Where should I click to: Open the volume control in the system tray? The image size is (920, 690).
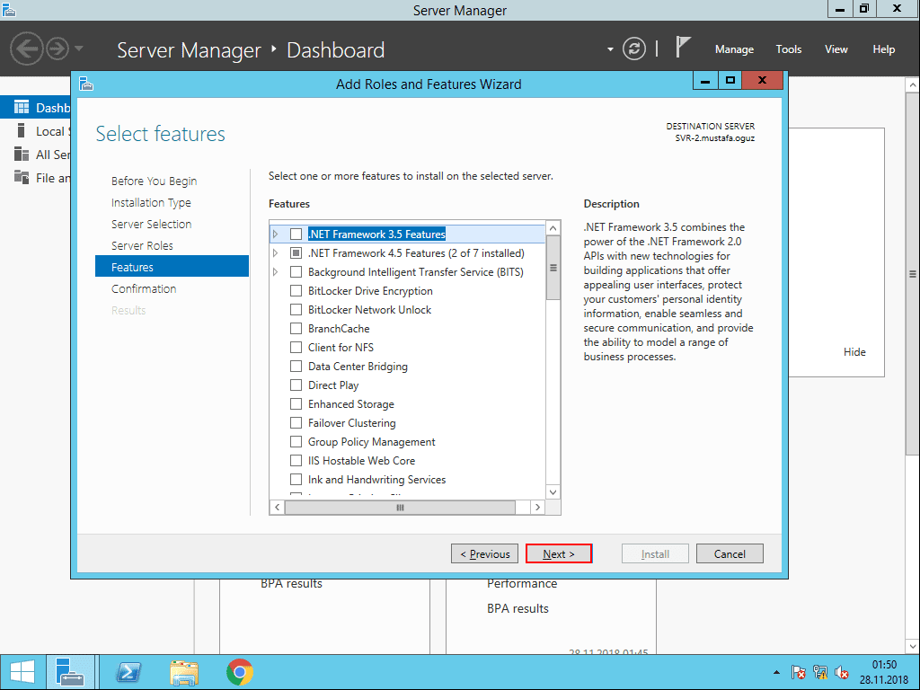tap(842, 672)
